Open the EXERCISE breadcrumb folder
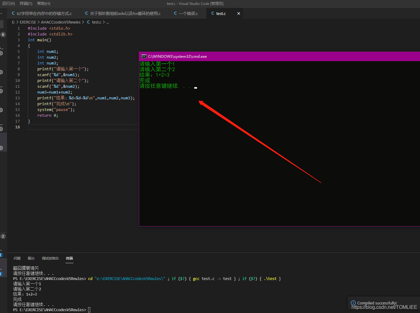The height and width of the screenshot is (313, 420). 28,22
